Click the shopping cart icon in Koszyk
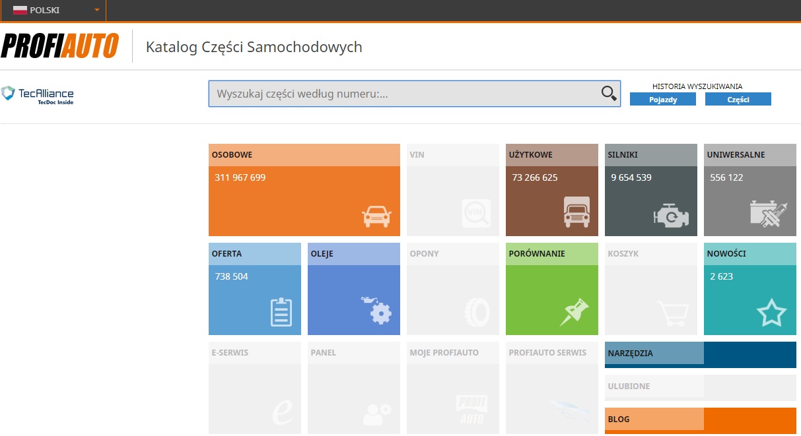 [673, 313]
